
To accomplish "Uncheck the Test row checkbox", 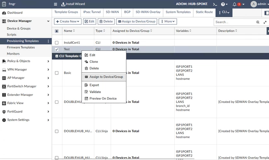I will click(x=57, y=49).
